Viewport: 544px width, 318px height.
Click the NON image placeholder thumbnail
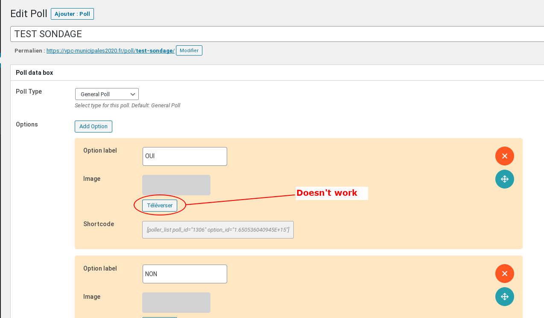(x=176, y=303)
